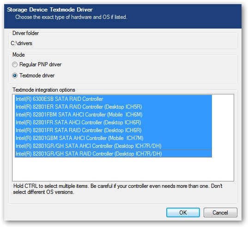Select 82801GR/GH SATA RAID Controller (Desktop ICH7R/DH)
Image resolution: width=248 pixels, height=227 pixels.
113,153
